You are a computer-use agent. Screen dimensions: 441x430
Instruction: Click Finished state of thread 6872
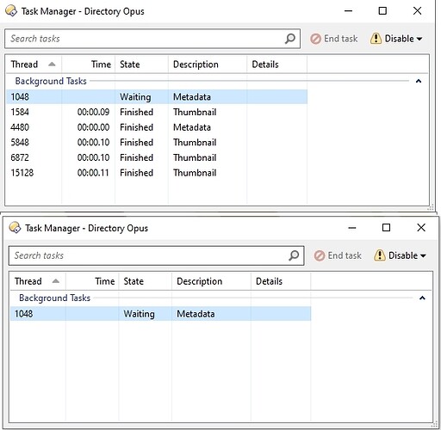coord(136,157)
